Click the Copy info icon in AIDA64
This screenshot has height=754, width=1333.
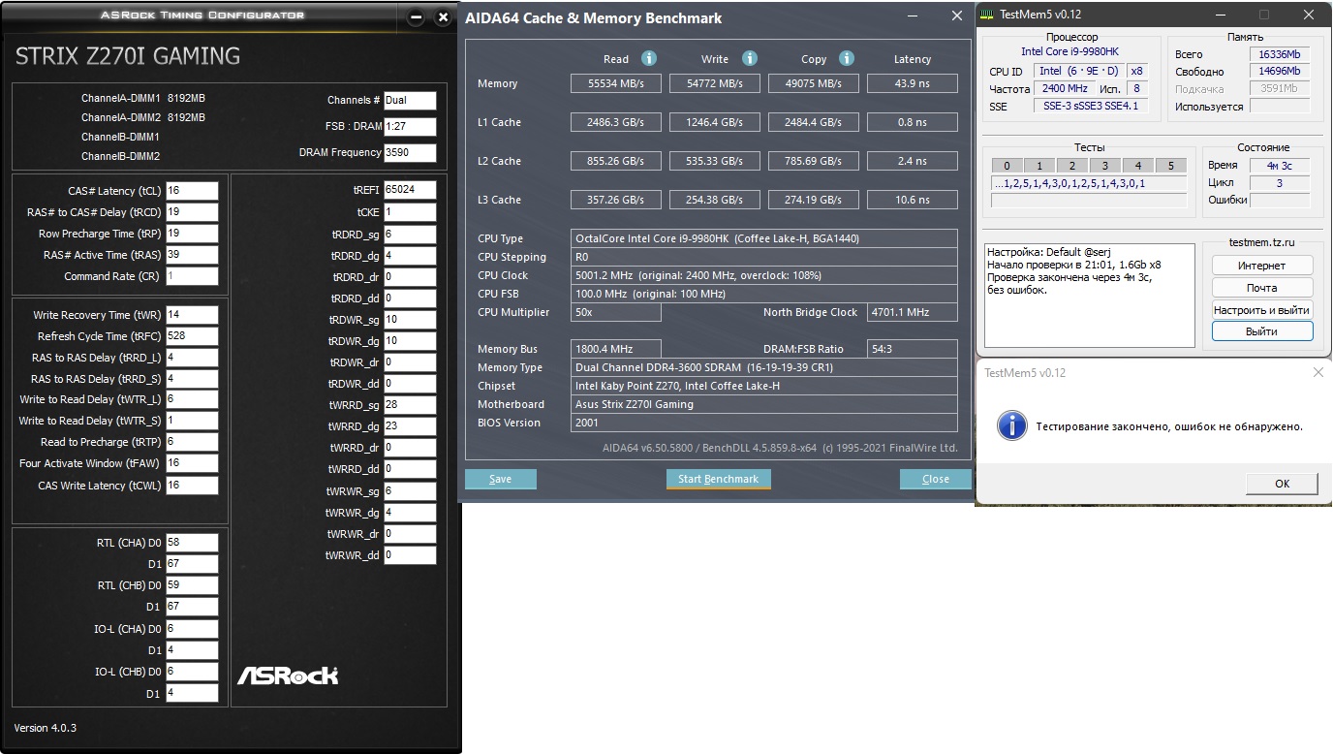pyautogui.click(x=847, y=58)
